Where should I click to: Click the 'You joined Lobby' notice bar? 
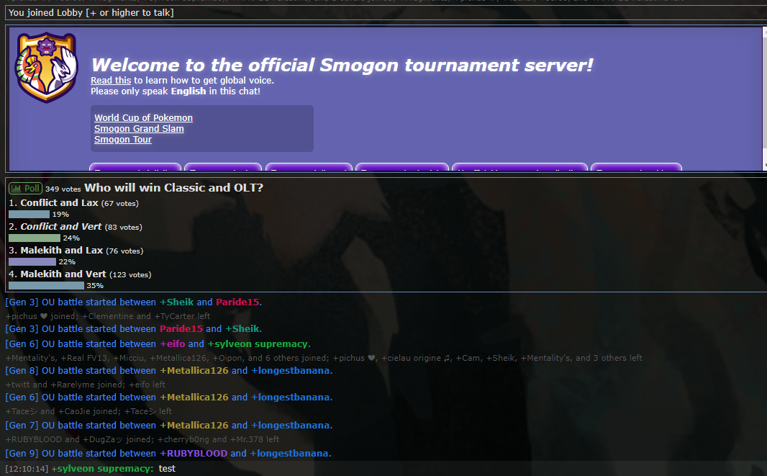click(386, 13)
